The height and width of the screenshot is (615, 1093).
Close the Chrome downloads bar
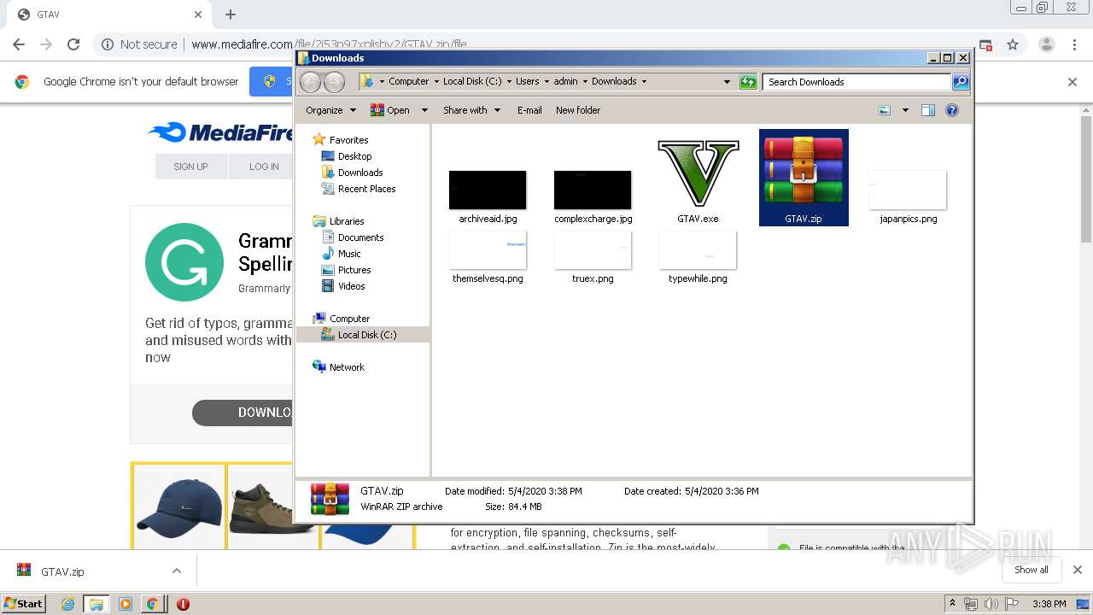(1077, 570)
